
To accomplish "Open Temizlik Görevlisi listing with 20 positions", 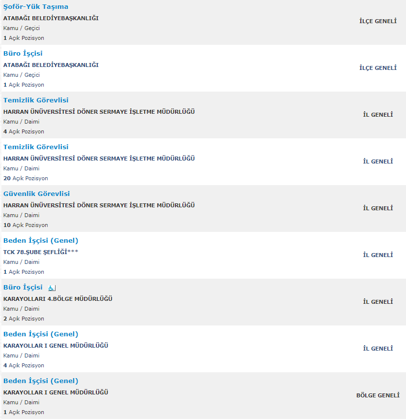I will pyautogui.click(x=36, y=147).
